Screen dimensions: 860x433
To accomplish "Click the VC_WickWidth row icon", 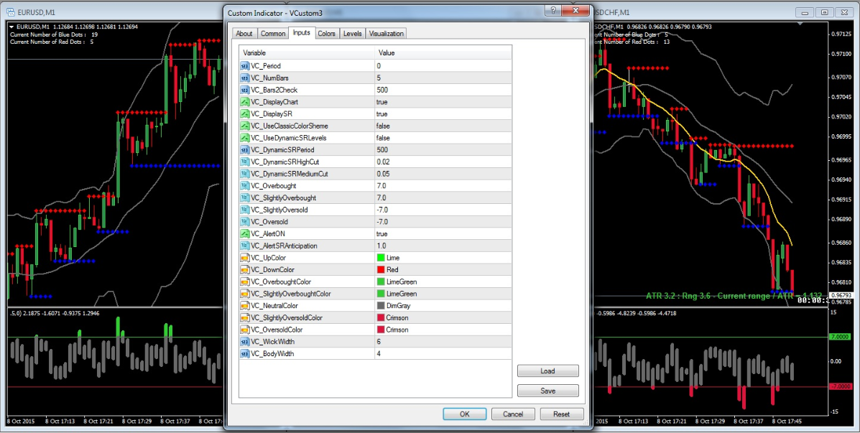I will coord(244,342).
